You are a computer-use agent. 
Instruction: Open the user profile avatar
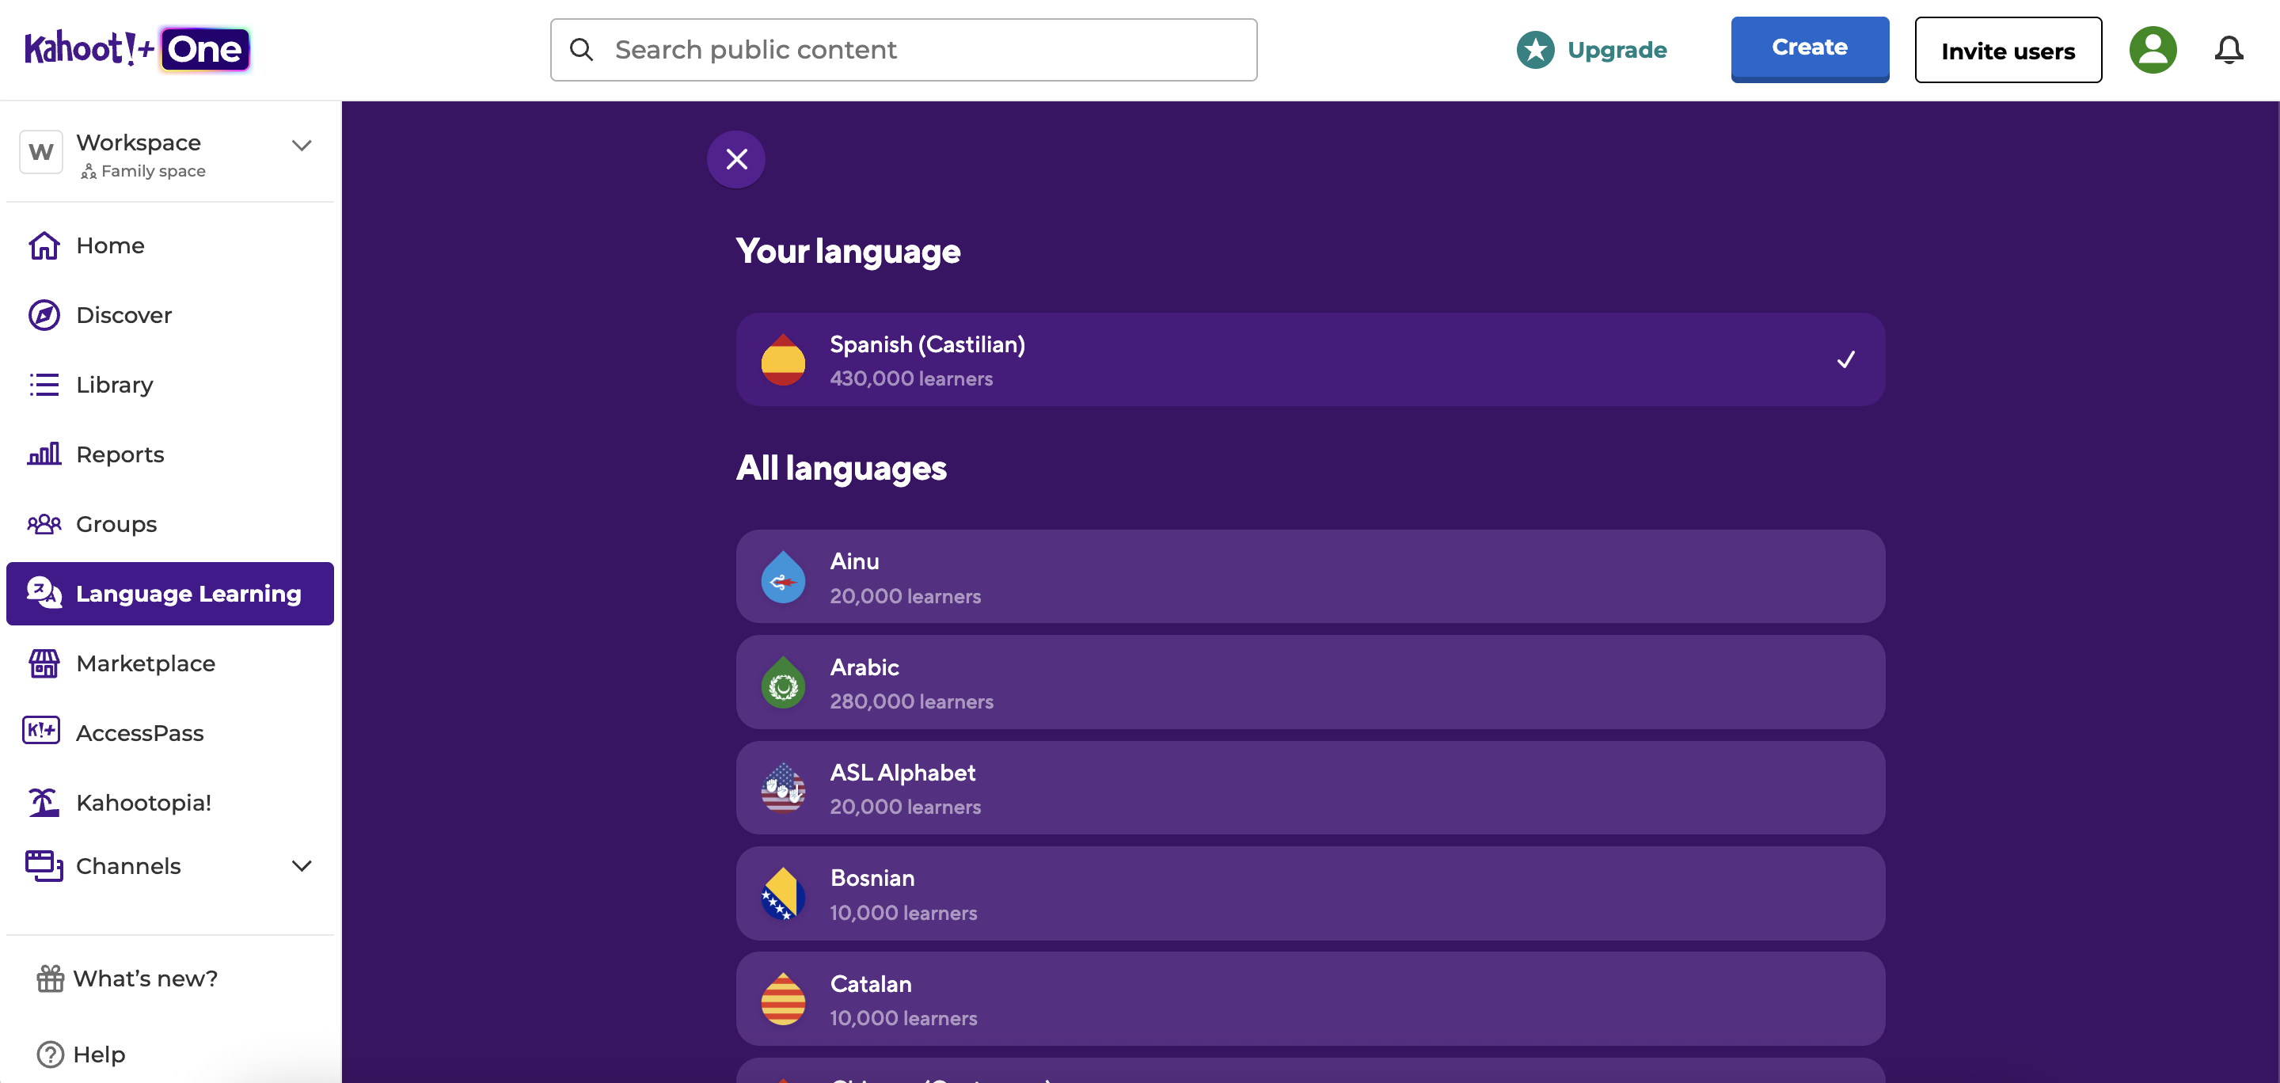(x=2153, y=50)
